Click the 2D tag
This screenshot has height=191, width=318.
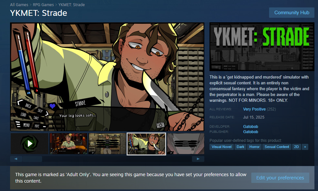296,147
